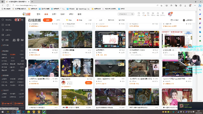Click the 客户端打开 button
The width and height of the screenshot is (203, 114).
(x=7, y=103)
